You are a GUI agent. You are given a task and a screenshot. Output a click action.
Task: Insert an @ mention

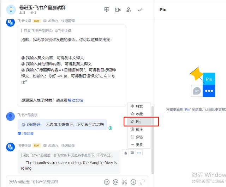[115, 182]
